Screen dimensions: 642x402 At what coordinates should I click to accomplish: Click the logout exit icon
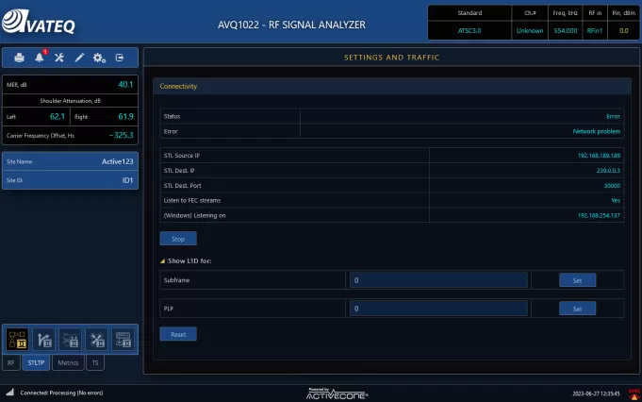click(120, 58)
